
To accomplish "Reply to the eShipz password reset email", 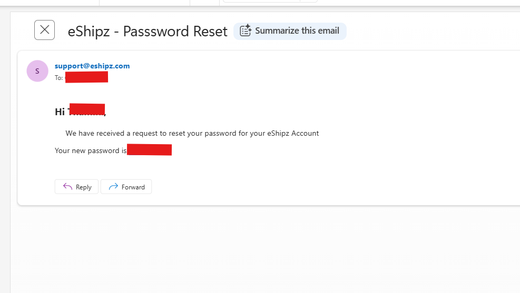I will [x=76, y=187].
